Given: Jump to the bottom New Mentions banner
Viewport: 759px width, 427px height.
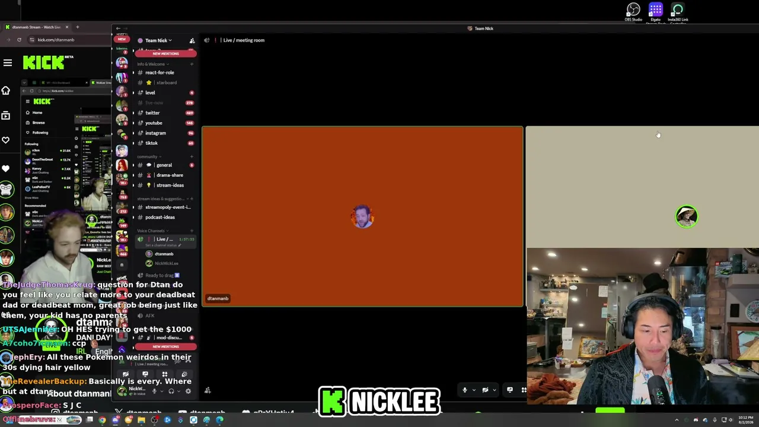Looking at the screenshot, I should [165, 346].
